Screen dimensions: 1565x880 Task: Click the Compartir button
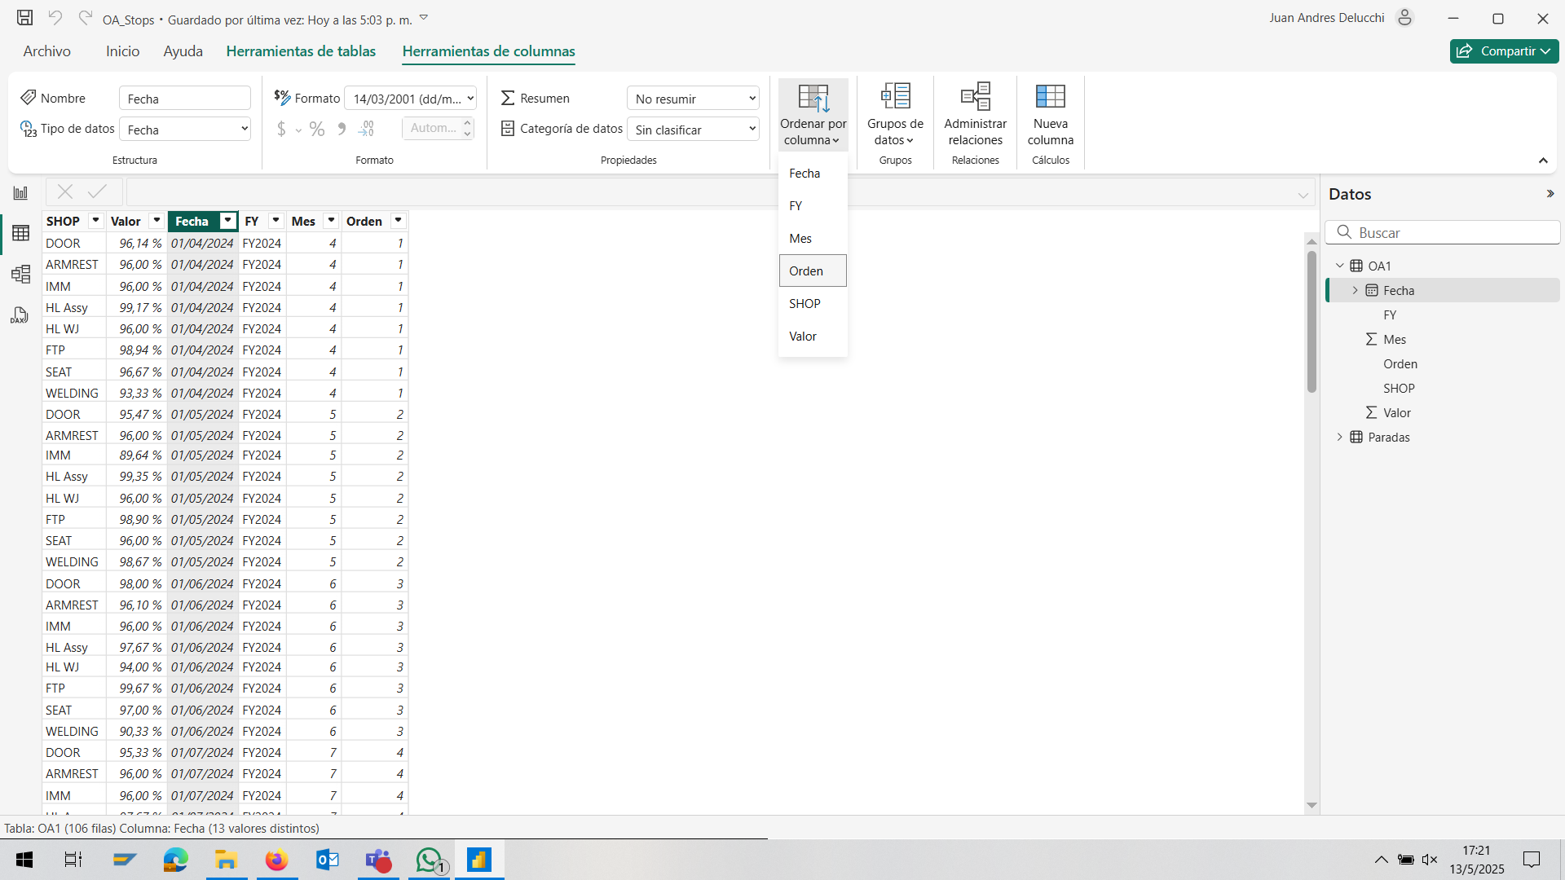1504,51
